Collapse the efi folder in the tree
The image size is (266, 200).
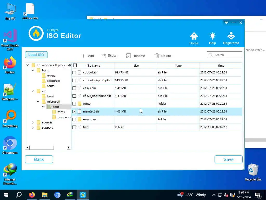(33, 91)
